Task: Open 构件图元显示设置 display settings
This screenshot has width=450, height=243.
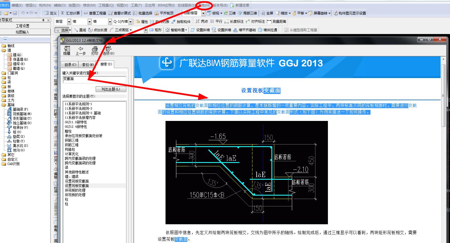Action: (349, 13)
